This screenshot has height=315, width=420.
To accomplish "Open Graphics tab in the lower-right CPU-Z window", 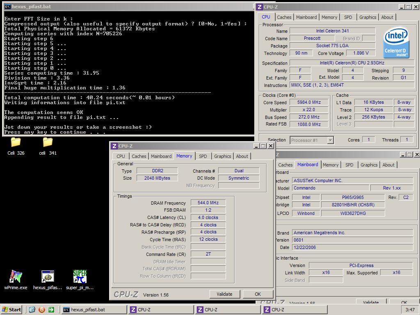I will point(369,165).
